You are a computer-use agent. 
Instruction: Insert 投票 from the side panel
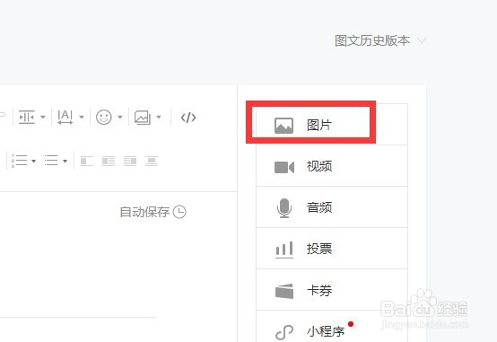coord(332,249)
